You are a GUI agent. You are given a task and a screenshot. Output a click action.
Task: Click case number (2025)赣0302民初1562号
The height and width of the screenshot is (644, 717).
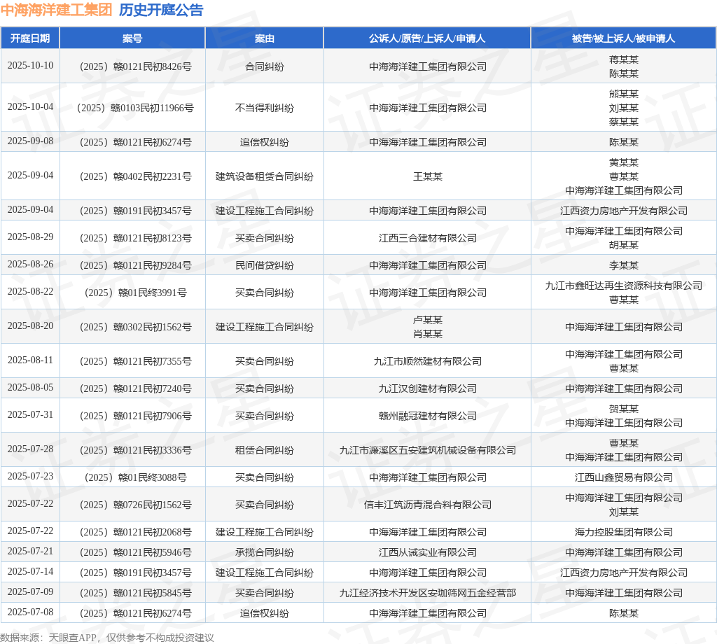point(135,327)
